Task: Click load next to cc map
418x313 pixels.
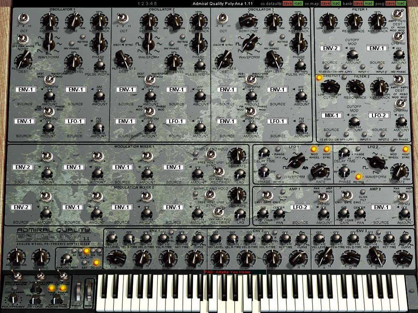Action: (x=336, y=3)
